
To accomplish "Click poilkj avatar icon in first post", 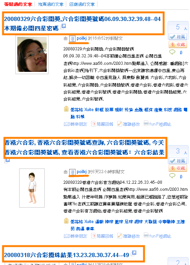I will 72,39.
